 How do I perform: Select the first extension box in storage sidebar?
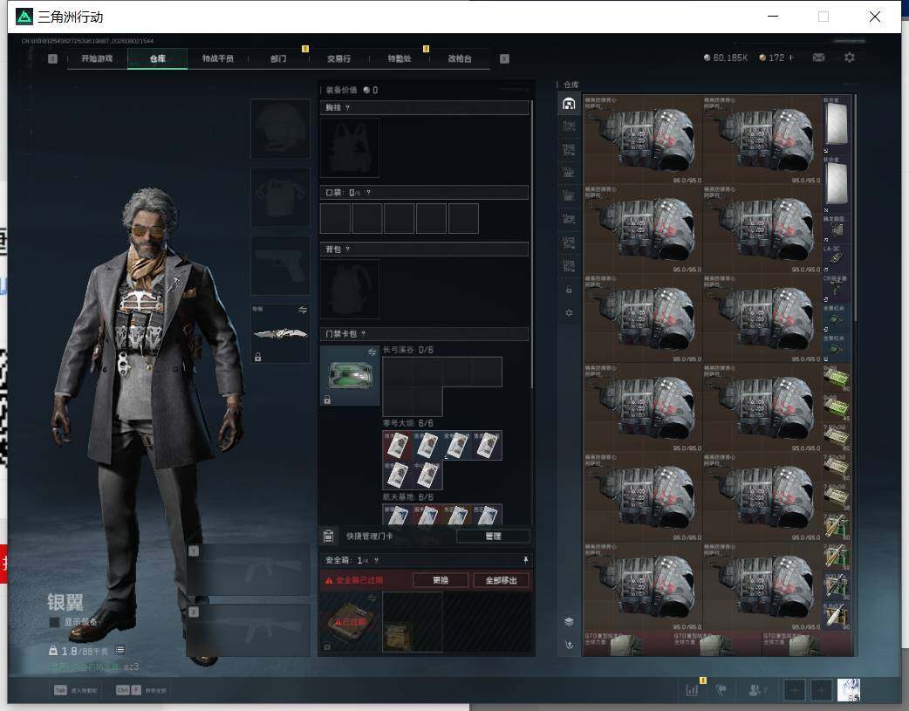pos(569,126)
